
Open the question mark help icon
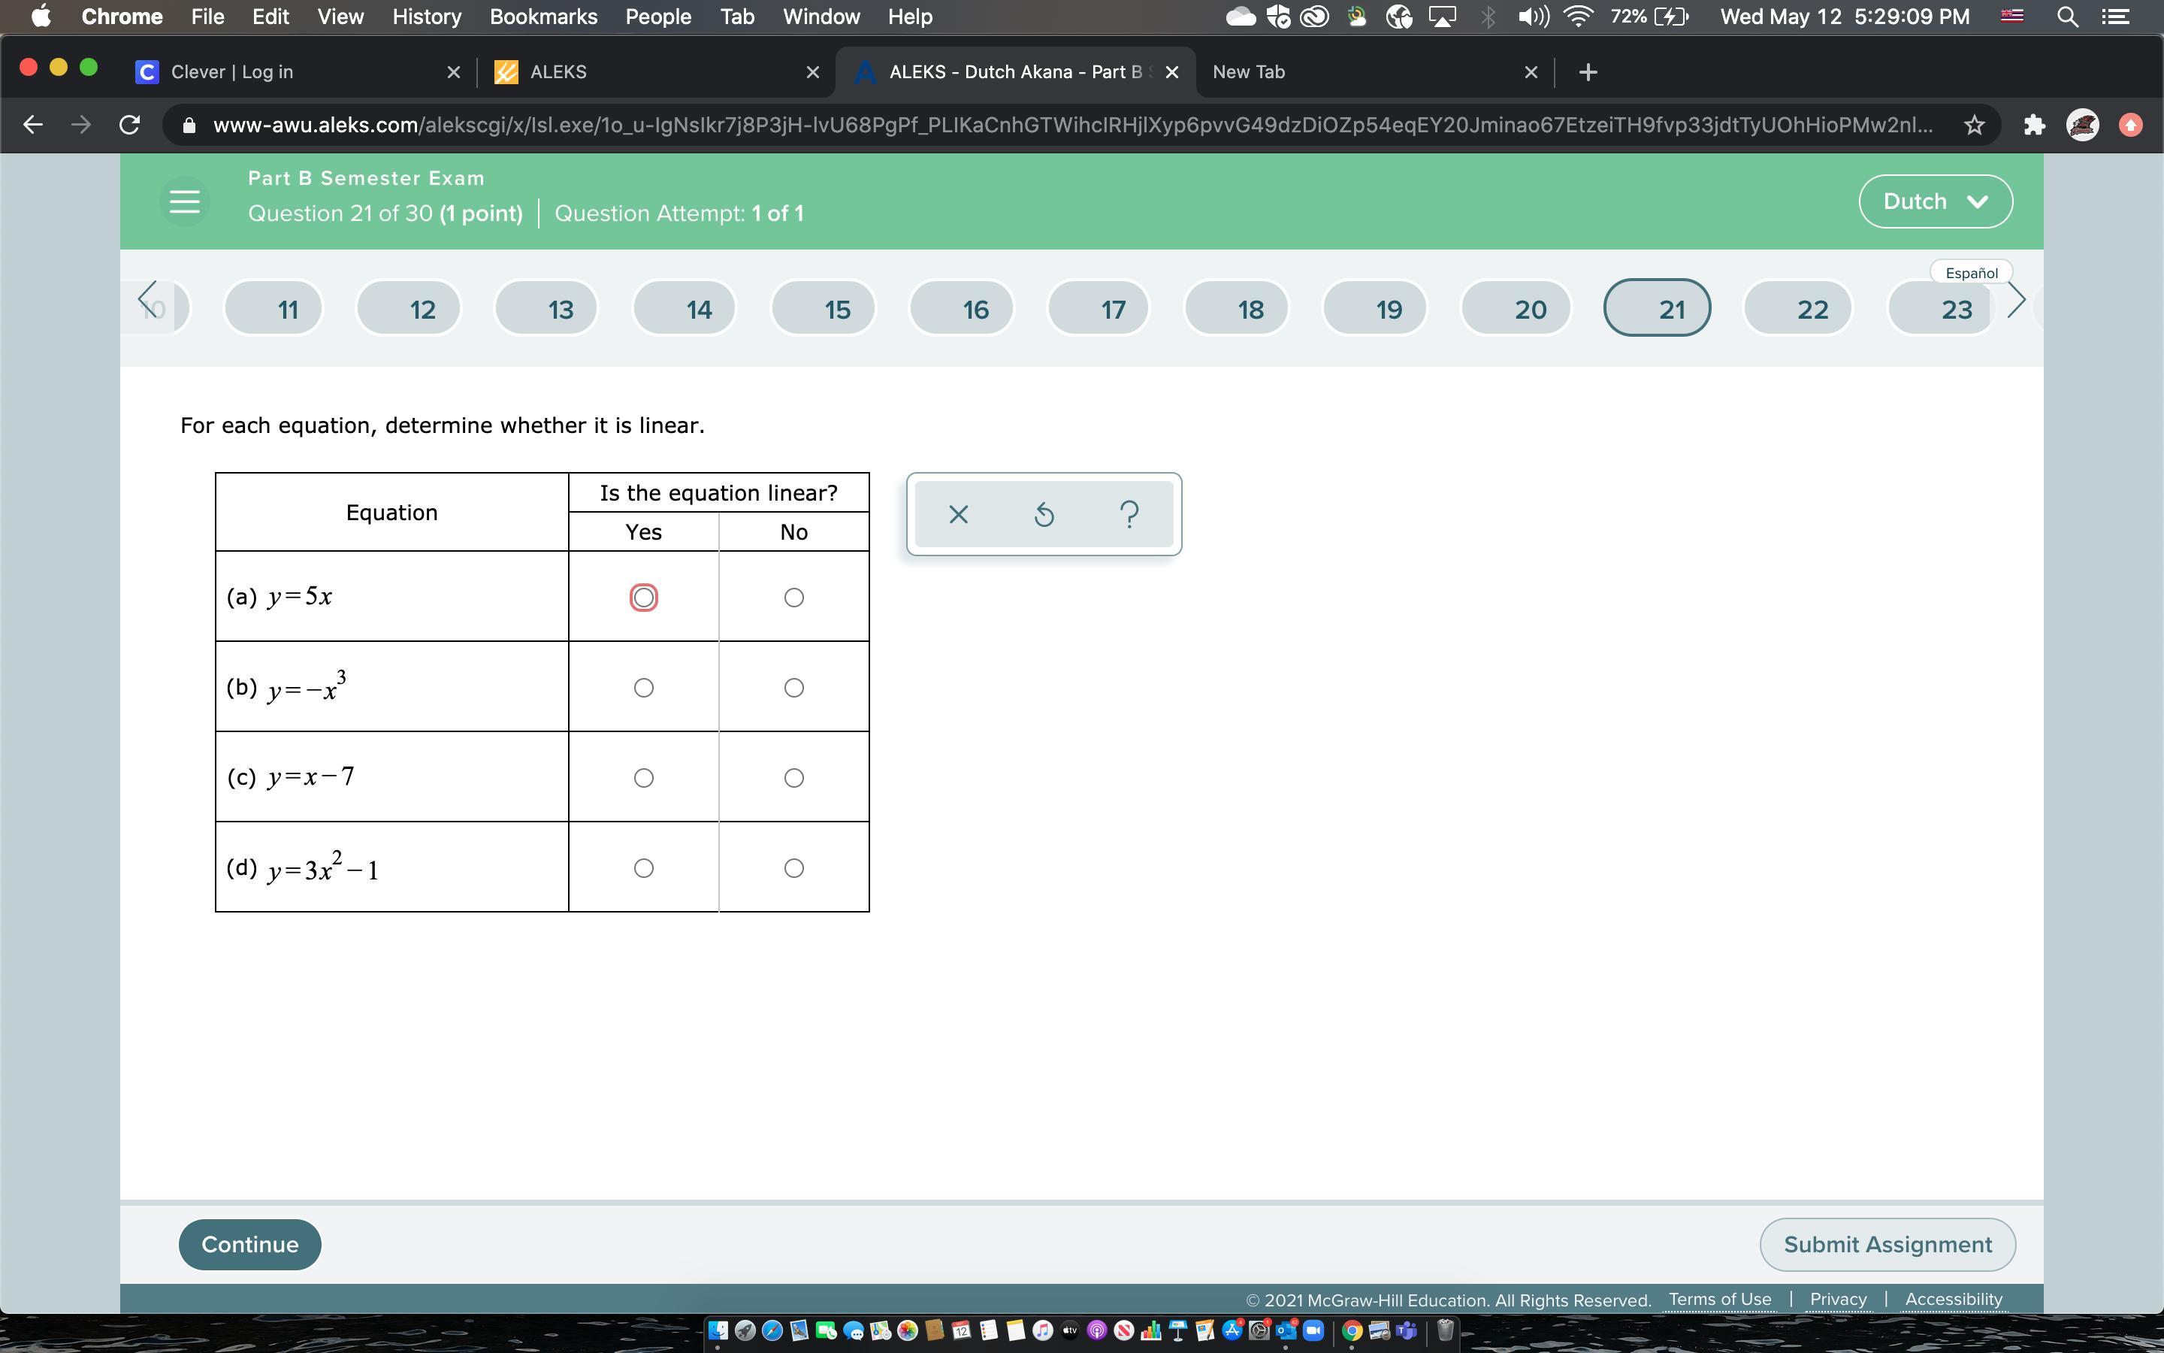[x=1129, y=515]
